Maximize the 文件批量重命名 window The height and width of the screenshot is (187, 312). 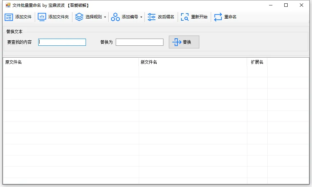(x=286, y=5)
